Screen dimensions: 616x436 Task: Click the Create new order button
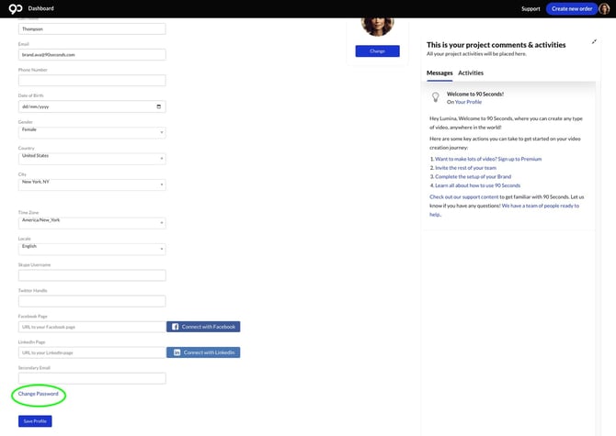click(x=572, y=8)
